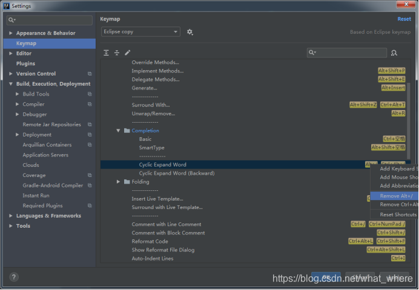Collapse Build, Execution, Deployment section

point(11,84)
